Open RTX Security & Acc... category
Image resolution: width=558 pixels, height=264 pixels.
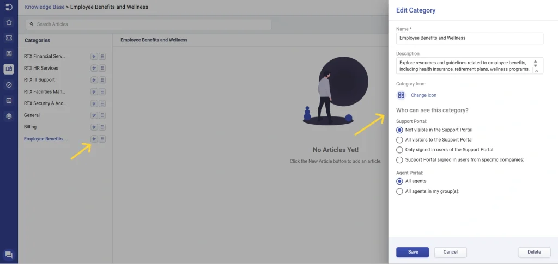45,103
